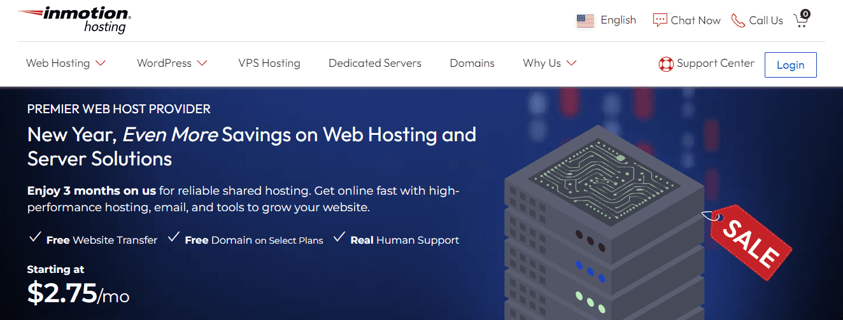
Task: Click the Login button
Action: (790, 65)
